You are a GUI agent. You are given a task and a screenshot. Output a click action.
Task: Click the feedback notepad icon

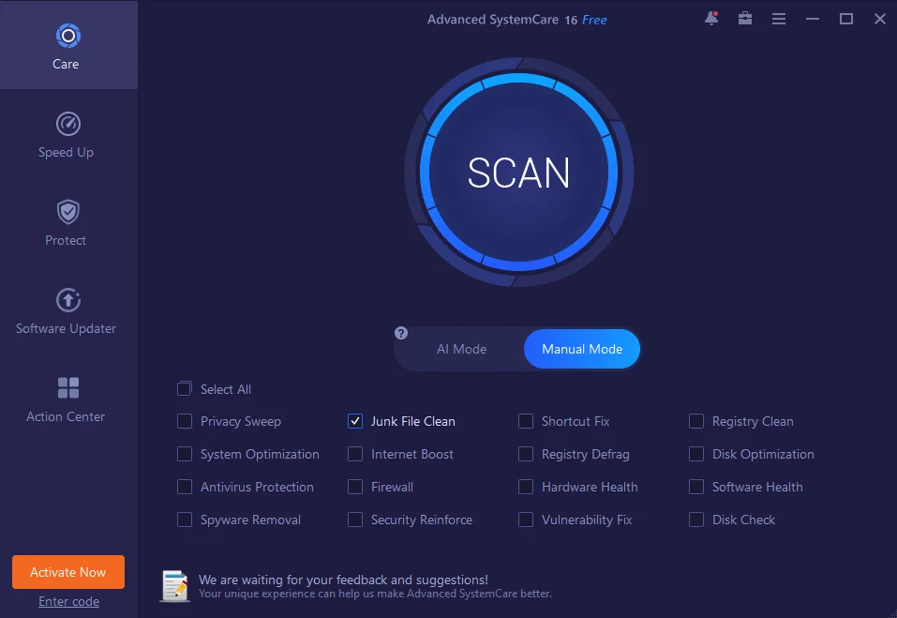(174, 586)
